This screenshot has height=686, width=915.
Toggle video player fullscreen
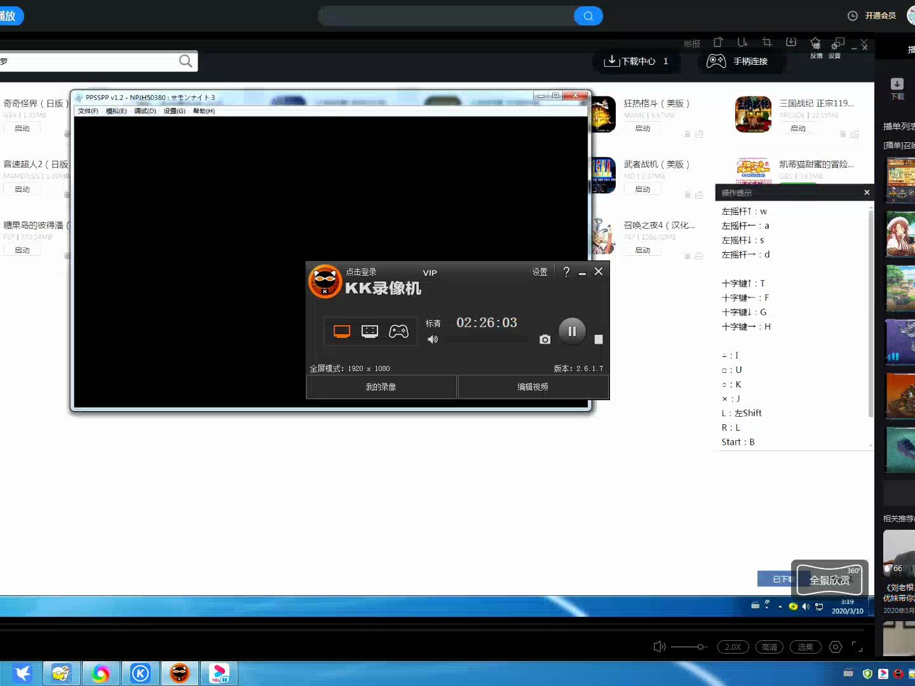pyautogui.click(x=857, y=647)
